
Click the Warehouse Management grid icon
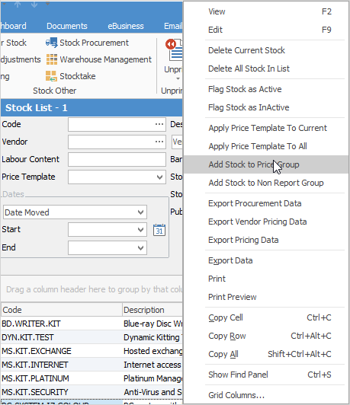pos(52,59)
